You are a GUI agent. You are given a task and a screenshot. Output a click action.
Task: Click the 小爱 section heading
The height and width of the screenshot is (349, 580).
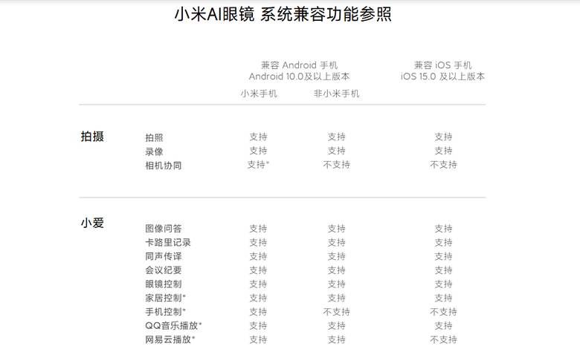click(x=92, y=223)
